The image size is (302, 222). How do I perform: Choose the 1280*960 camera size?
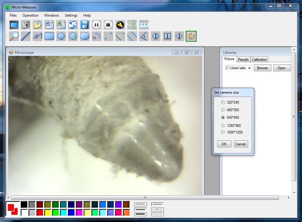click(223, 126)
